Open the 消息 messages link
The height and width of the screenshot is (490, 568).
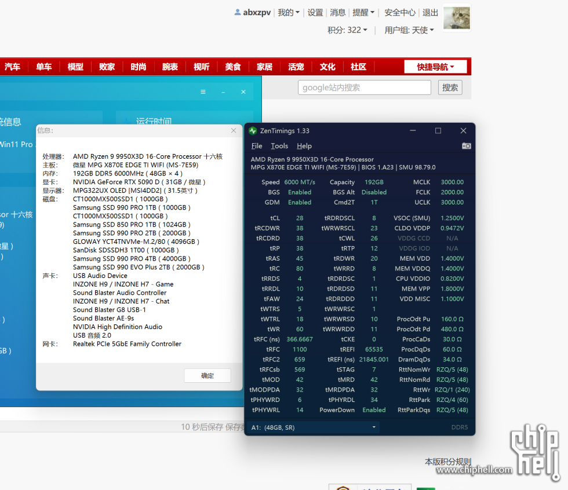click(x=337, y=13)
